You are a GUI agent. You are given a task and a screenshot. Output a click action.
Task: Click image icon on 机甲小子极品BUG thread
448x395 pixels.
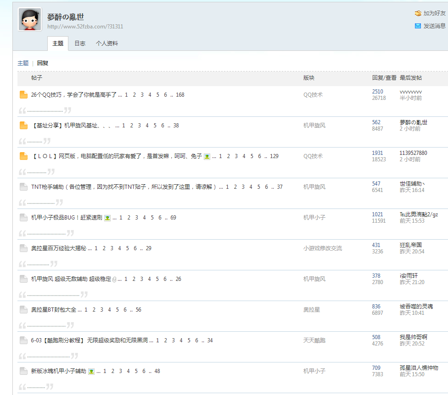[107, 218]
